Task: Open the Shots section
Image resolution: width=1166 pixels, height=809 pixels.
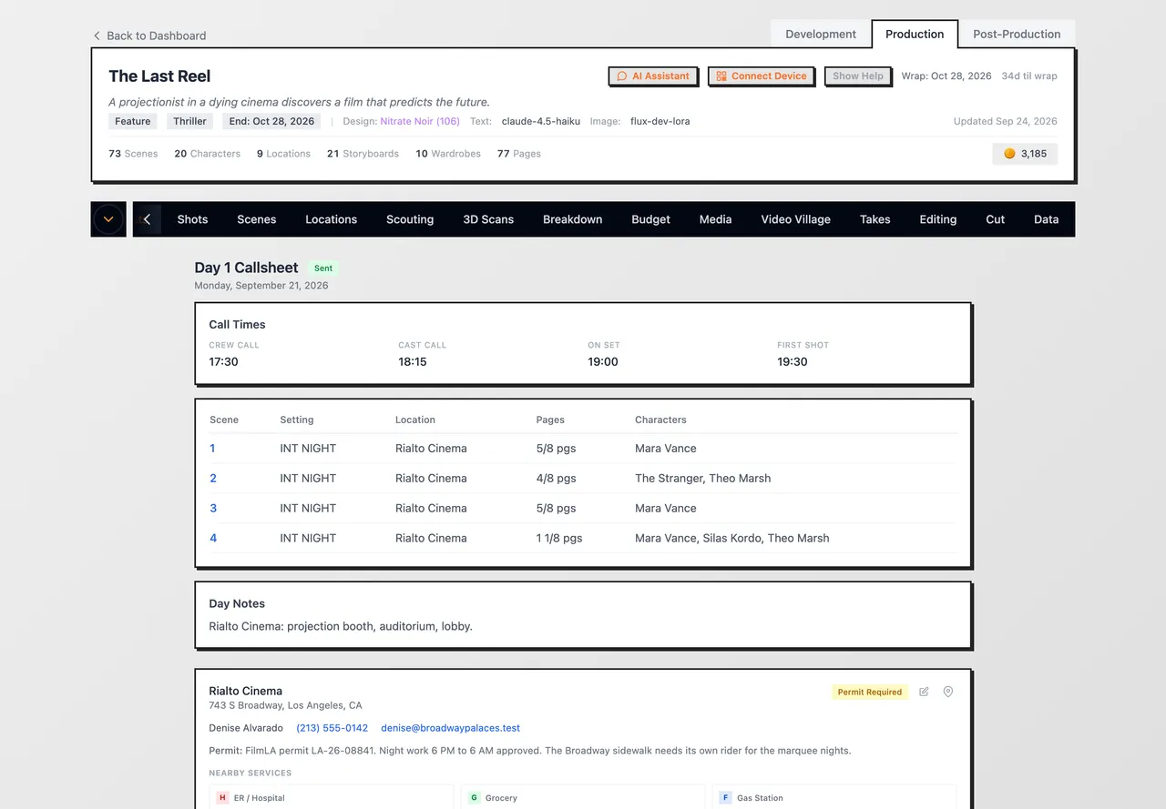Action: pyautogui.click(x=193, y=219)
